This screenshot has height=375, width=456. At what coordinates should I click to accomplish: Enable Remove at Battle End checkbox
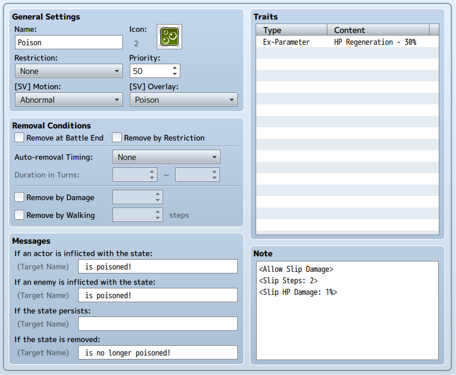[20, 138]
